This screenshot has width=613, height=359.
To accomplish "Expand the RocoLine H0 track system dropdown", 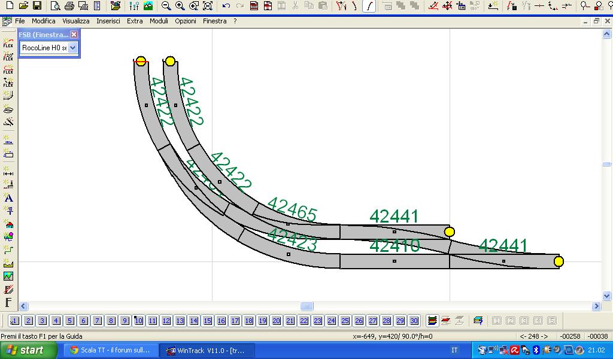I will [x=72, y=48].
